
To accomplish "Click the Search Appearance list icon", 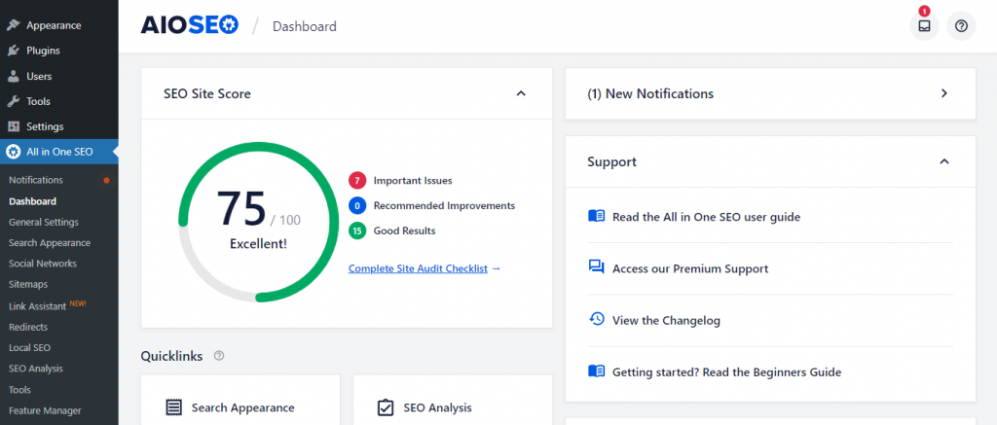I will (x=174, y=407).
